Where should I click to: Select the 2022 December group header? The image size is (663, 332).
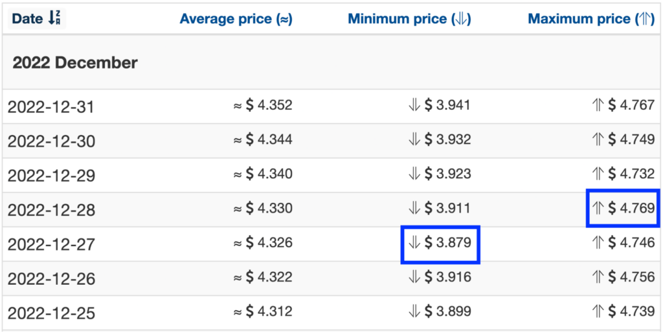pos(75,63)
